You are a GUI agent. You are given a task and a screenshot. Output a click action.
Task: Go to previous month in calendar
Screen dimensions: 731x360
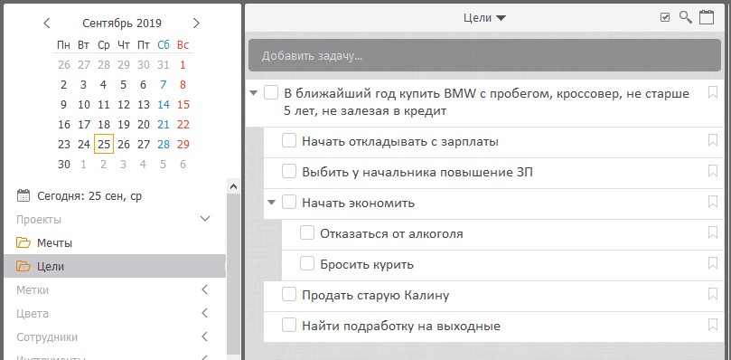(x=47, y=23)
